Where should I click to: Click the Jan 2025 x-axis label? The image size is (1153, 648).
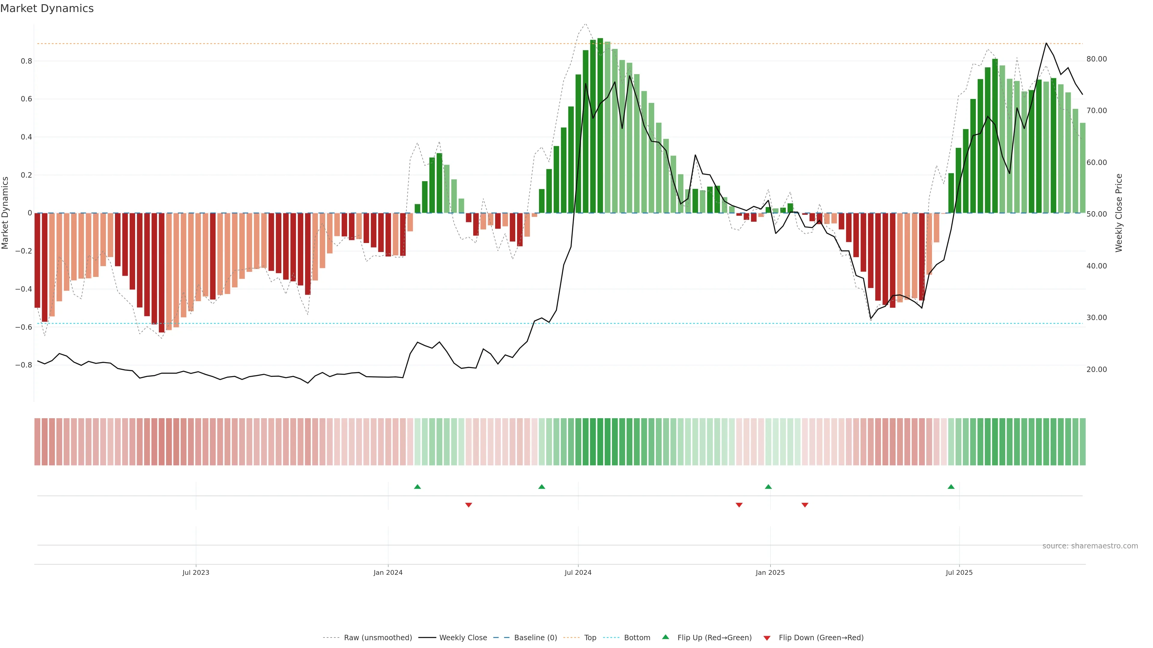pos(770,572)
